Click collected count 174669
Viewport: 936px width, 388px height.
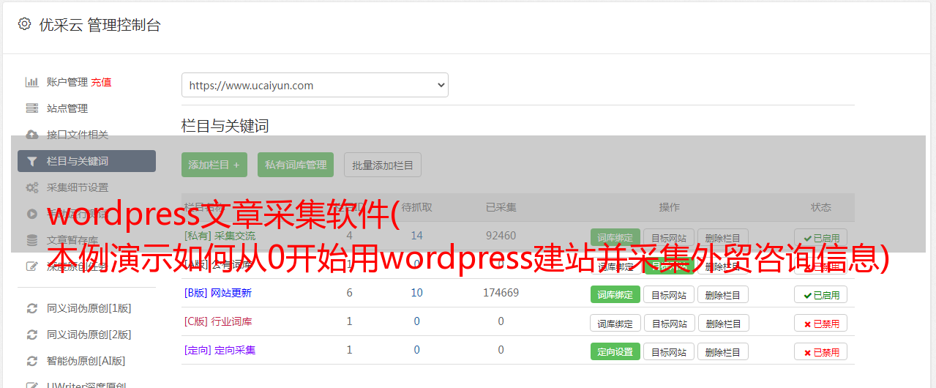point(501,293)
